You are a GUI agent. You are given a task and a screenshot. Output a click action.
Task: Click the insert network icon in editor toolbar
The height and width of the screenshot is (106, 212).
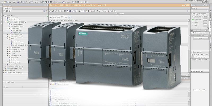tap(51, 11)
